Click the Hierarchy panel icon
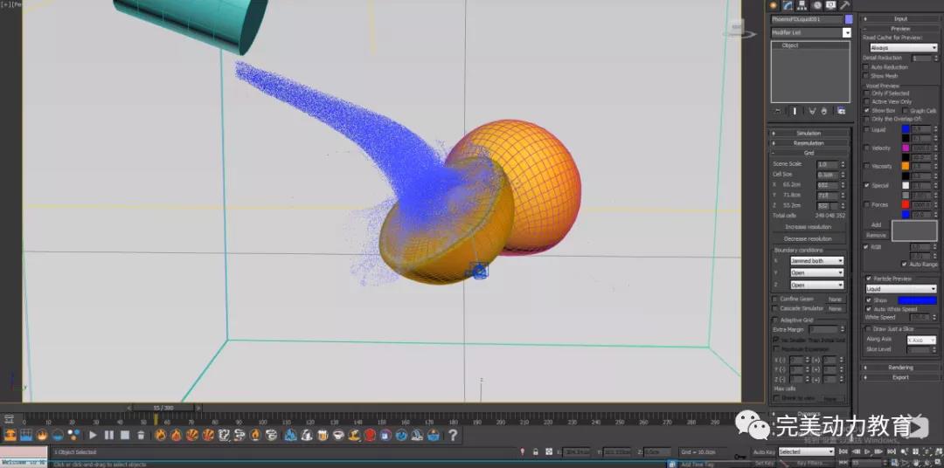The width and height of the screenshot is (944, 468). 804,5
